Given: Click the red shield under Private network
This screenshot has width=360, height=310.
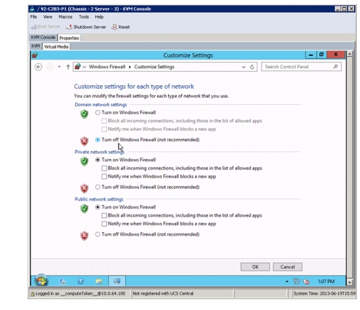Looking at the screenshot, I should click(x=84, y=188).
